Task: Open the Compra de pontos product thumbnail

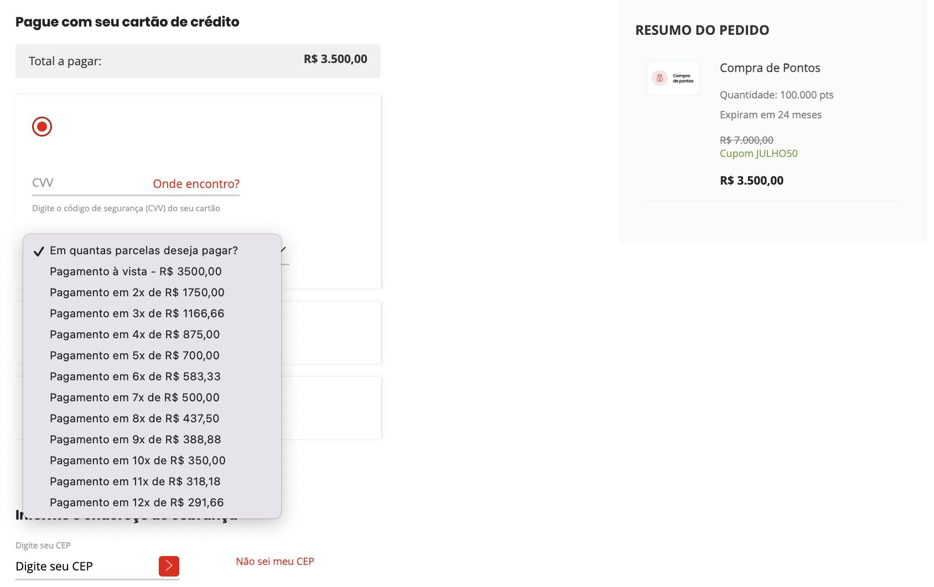Action: point(673,78)
